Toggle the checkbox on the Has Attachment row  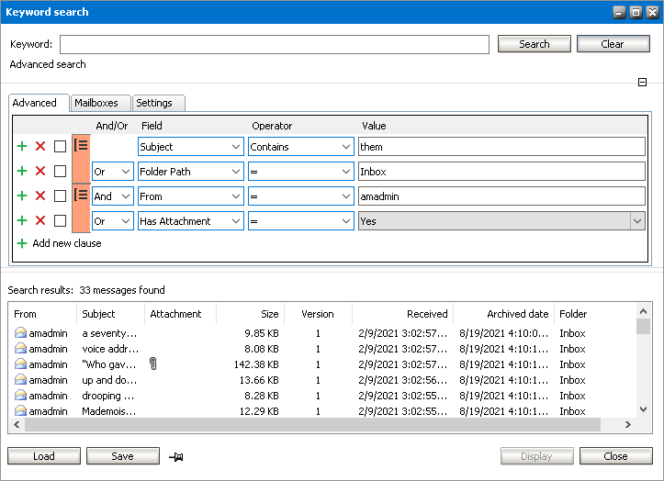pyautogui.click(x=60, y=221)
